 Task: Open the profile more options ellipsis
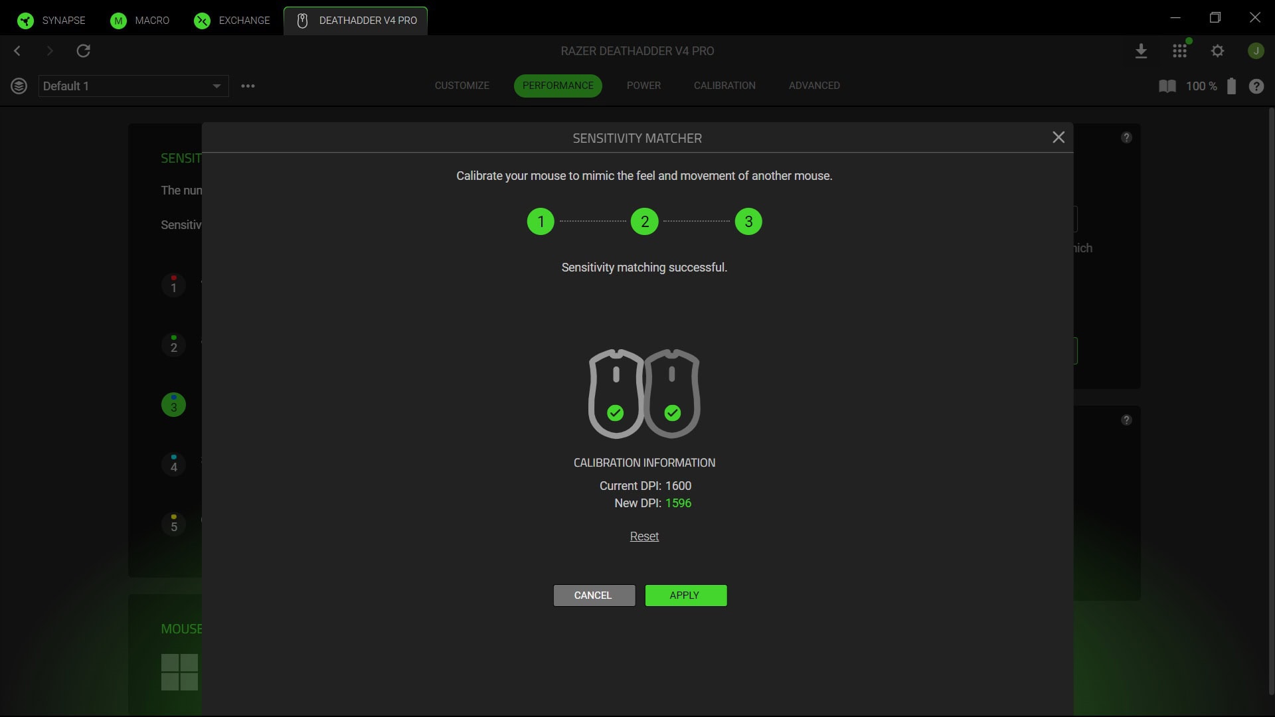point(248,86)
